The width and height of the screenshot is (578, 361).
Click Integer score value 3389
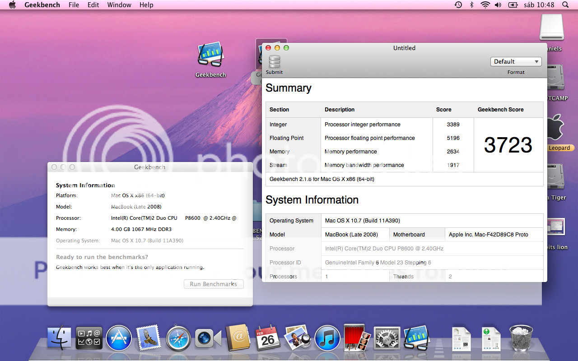(x=453, y=125)
